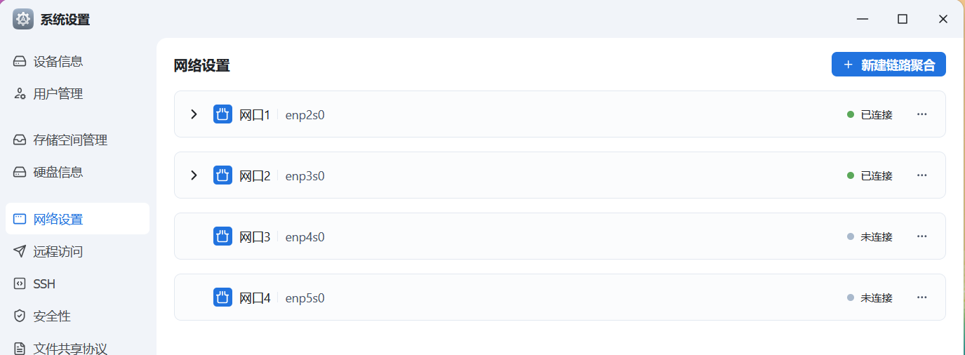Click the 新建链路聚合 button
This screenshot has width=965, height=355.
(889, 65)
